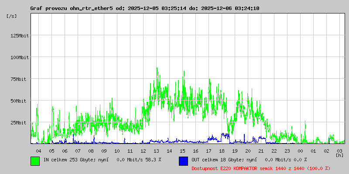The width and height of the screenshot is (349, 174).
Task: Click the green IN legend color swatch
Action: tap(35, 161)
